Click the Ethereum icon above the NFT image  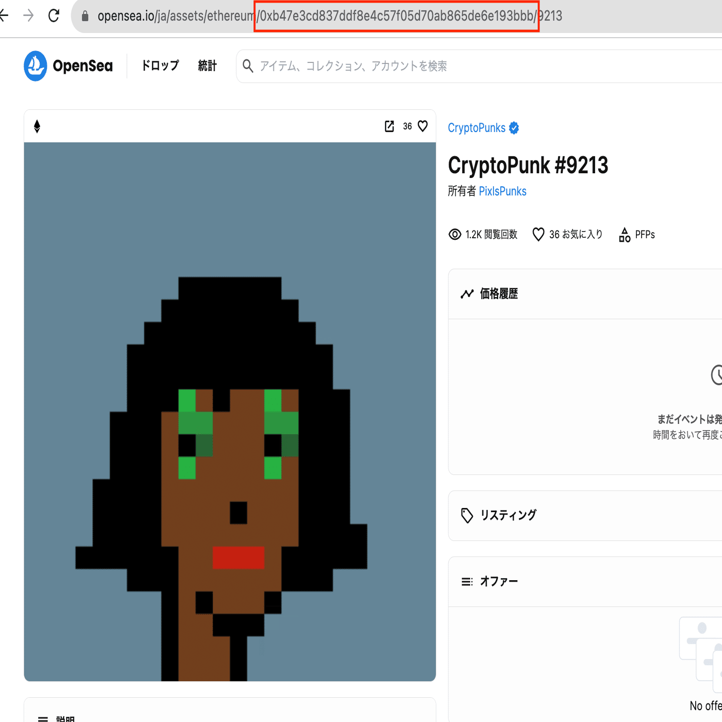pyautogui.click(x=37, y=126)
